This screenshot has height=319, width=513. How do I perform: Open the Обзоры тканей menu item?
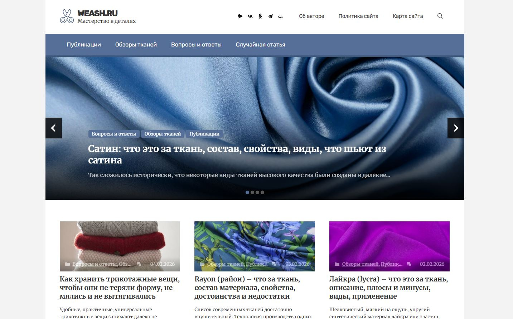[136, 45]
